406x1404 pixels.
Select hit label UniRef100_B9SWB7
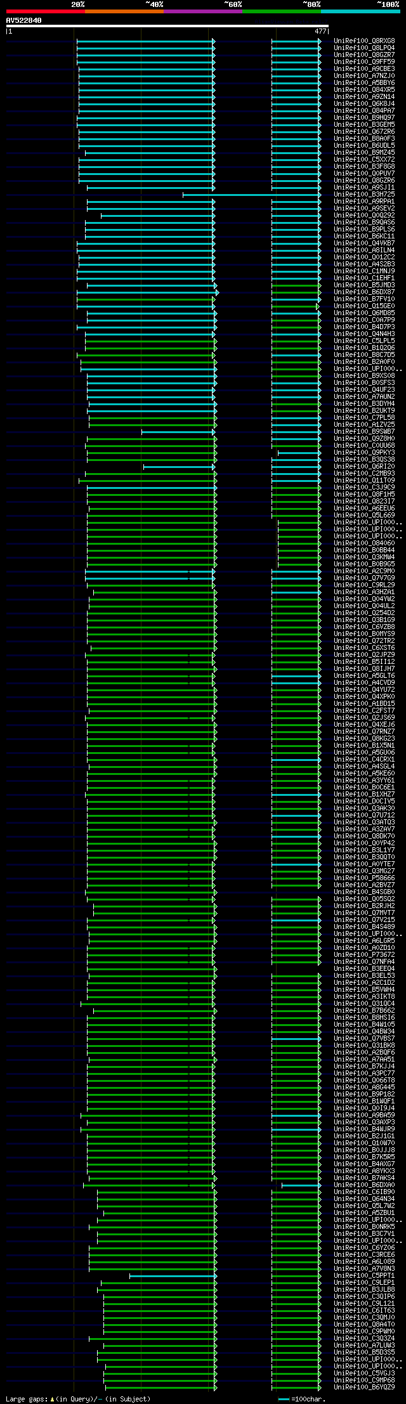pyautogui.click(x=364, y=431)
